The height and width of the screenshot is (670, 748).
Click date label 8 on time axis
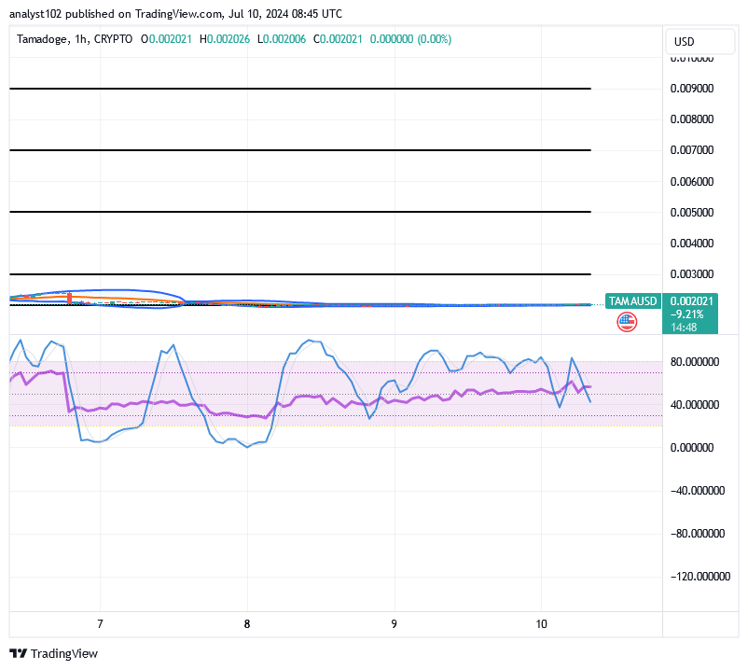tap(247, 624)
